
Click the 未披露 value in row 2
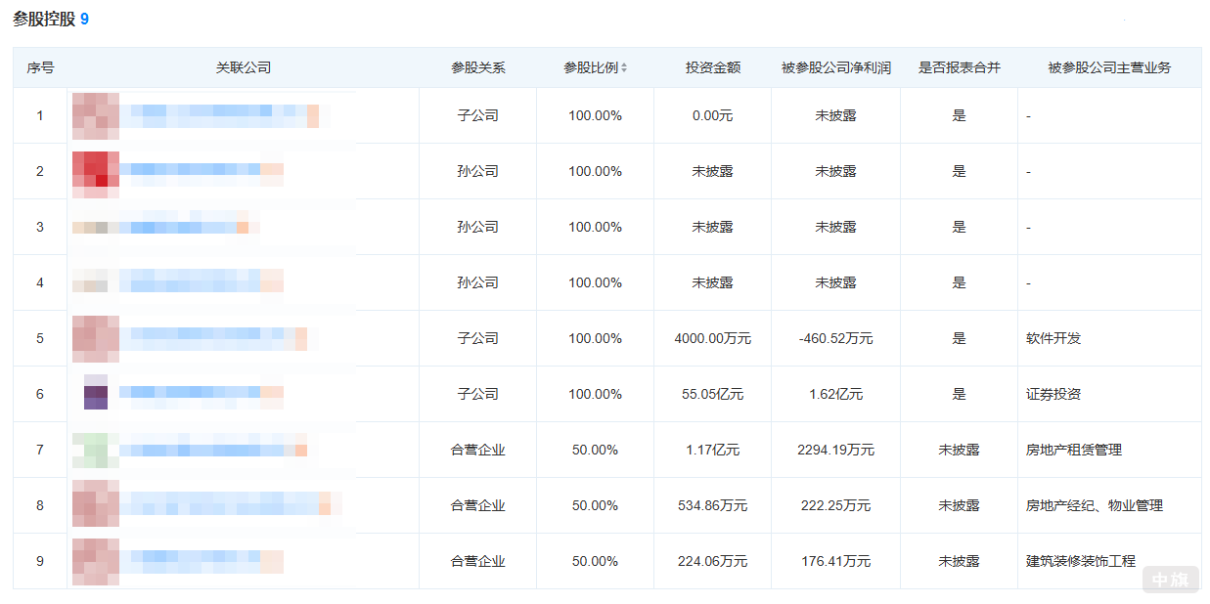coord(712,170)
